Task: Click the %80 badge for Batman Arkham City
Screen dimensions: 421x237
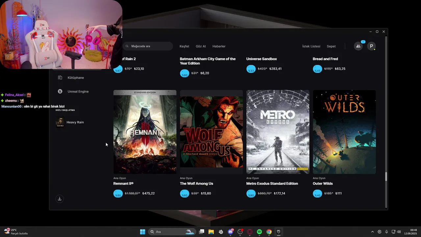Action: (x=185, y=73)
